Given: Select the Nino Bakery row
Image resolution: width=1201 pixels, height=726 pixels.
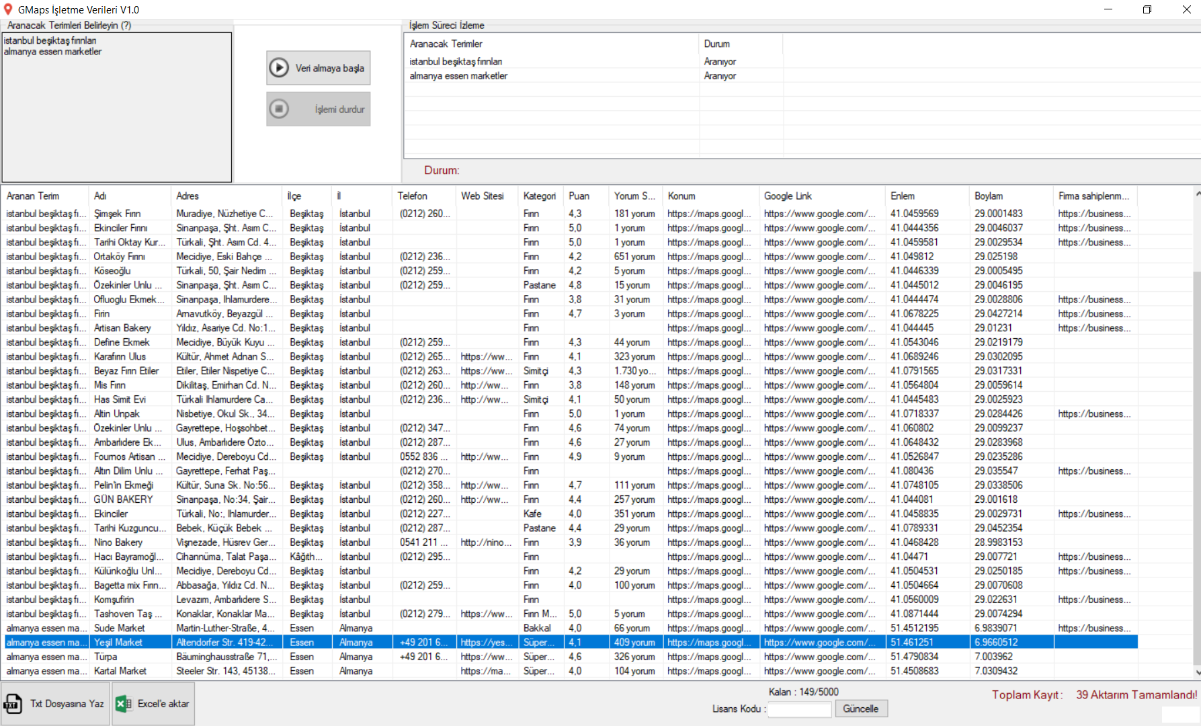Looking at the screenshot, I should point(571,542).
